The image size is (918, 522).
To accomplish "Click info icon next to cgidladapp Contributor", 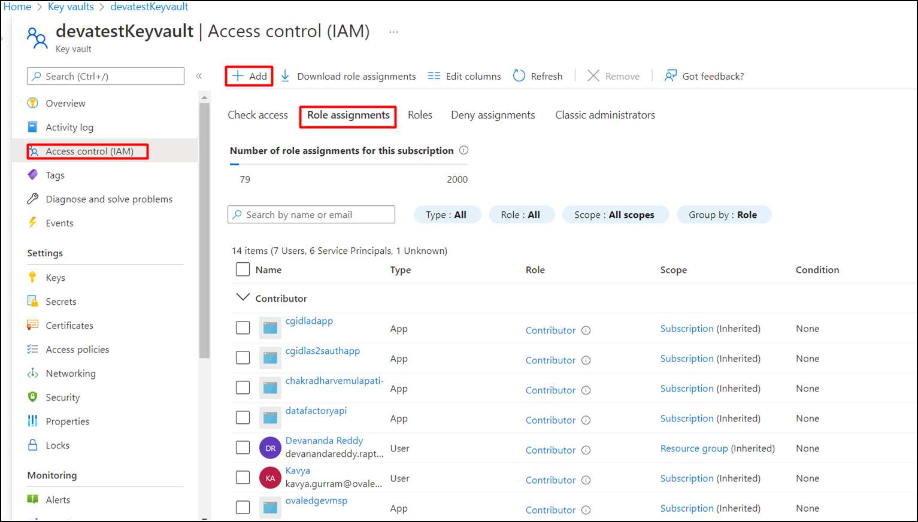I will pyautogui.click(x=586, y=330).
